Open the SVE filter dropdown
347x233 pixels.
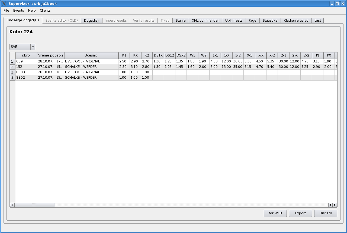pos(33,47)
